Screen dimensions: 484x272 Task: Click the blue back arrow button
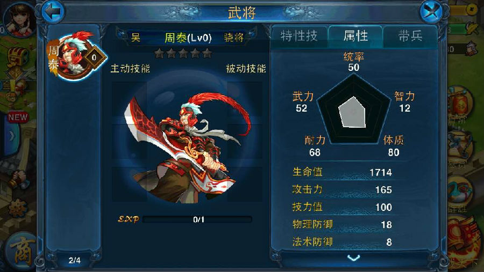tap(53, 12)
